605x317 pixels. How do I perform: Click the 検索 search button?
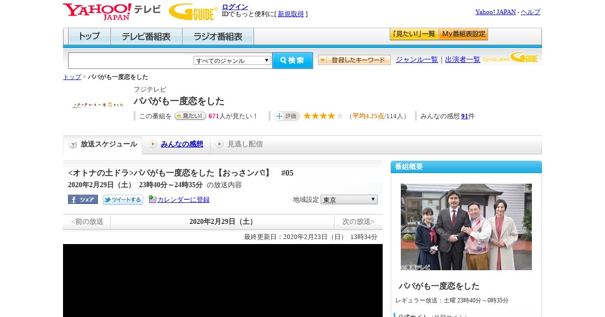(292, 60)
